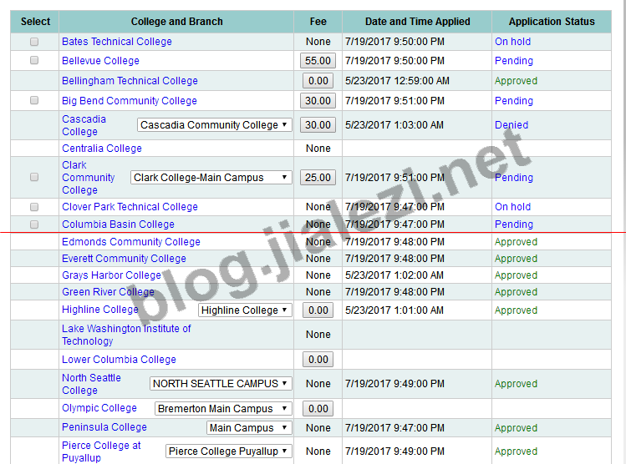626x464 pixels.
Task: Open the Bellevue College link
Action: pos(100,61)
